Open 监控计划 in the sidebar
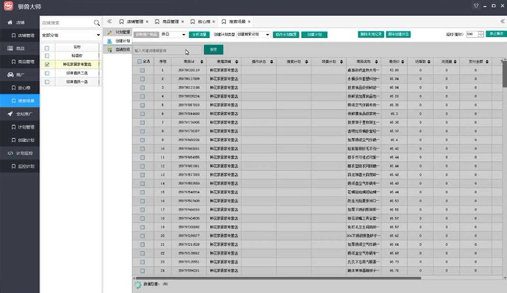Screen dimensions: 507x293 (23, 166)
